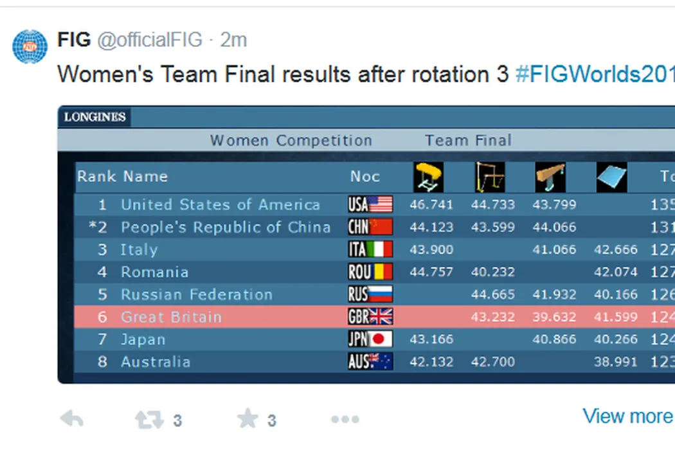The width and height of the screenshot is (675, 450).
Task: Click the United States of America team name
Action: 220,205
